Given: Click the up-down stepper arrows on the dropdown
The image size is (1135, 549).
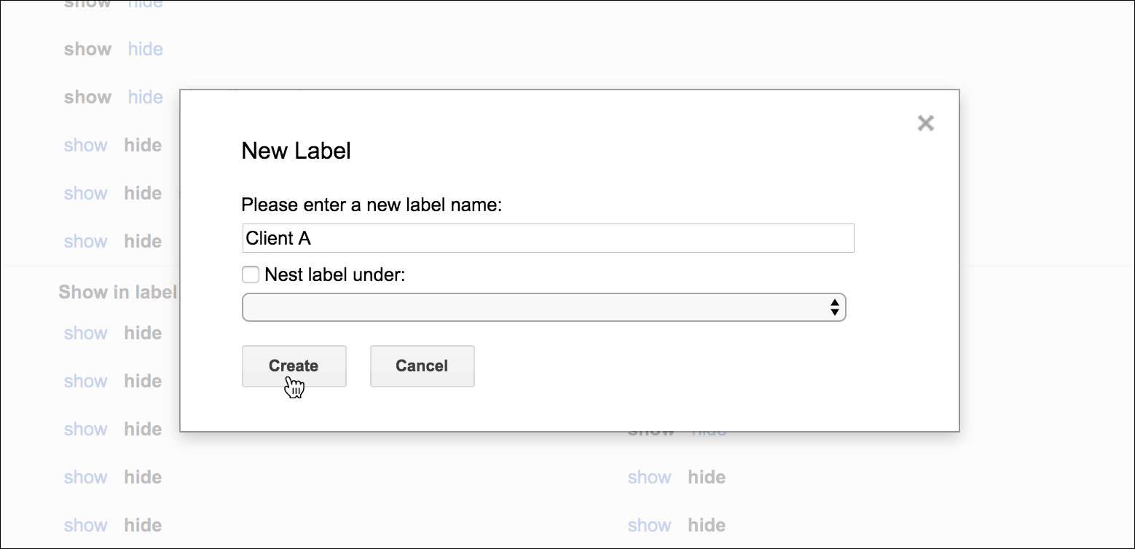Looking at the screenshot, I should [x=835, y=307].
